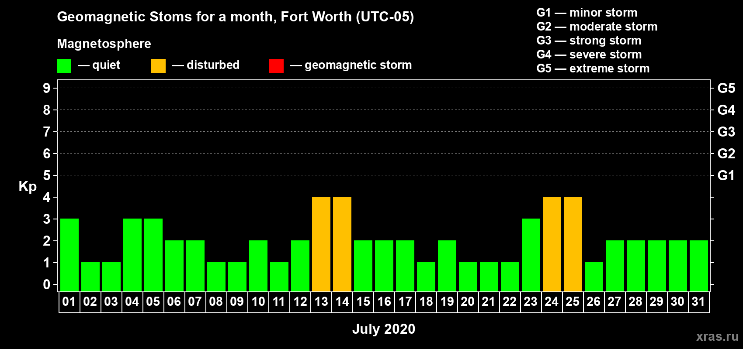Viewport: 743px width, 349px height.
Task: Select the green bar for July 23
Action: pos(531,255)
